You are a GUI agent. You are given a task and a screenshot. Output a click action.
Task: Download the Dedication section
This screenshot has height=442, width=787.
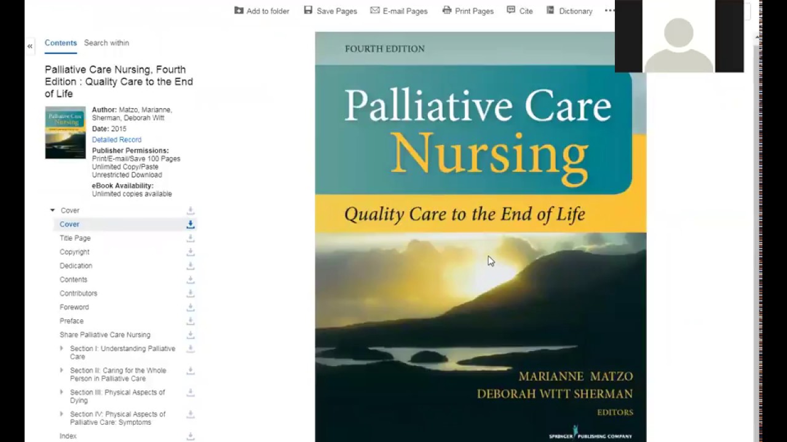pyautogui.click(x=191, y=266)
